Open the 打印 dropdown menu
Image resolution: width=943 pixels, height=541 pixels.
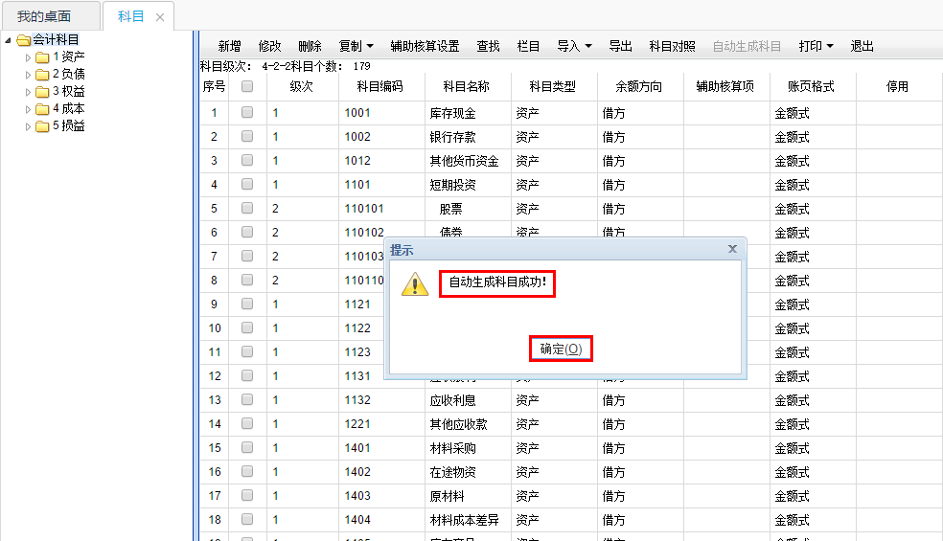816,46
